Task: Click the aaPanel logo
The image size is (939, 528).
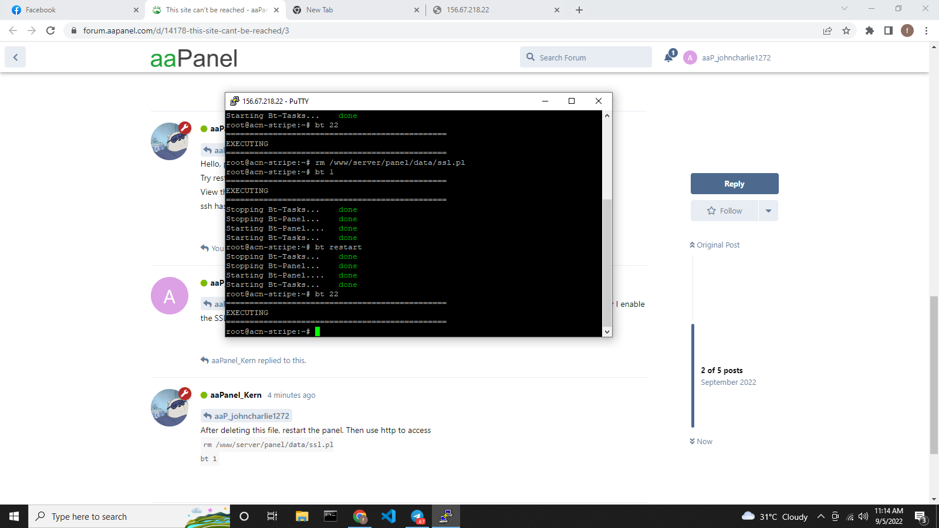Action: (194, 57)
